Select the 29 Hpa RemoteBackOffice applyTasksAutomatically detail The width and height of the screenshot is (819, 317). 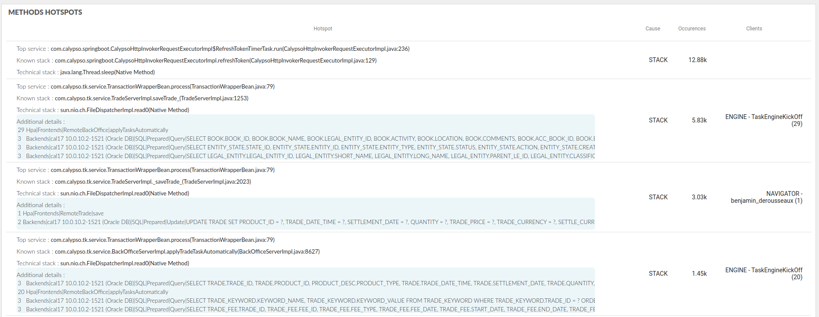click(93, 130)
